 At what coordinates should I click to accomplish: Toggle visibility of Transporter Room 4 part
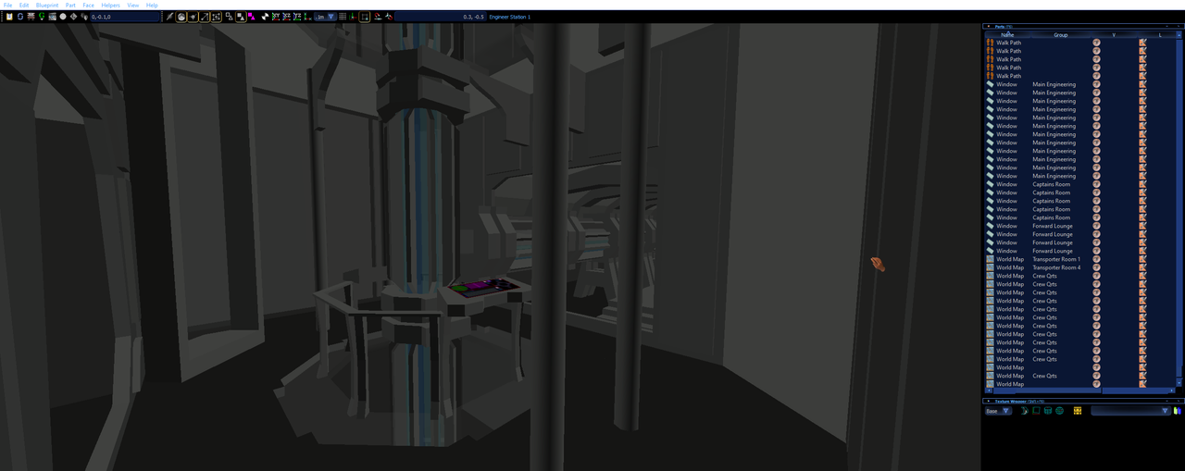click(1097, 267)
